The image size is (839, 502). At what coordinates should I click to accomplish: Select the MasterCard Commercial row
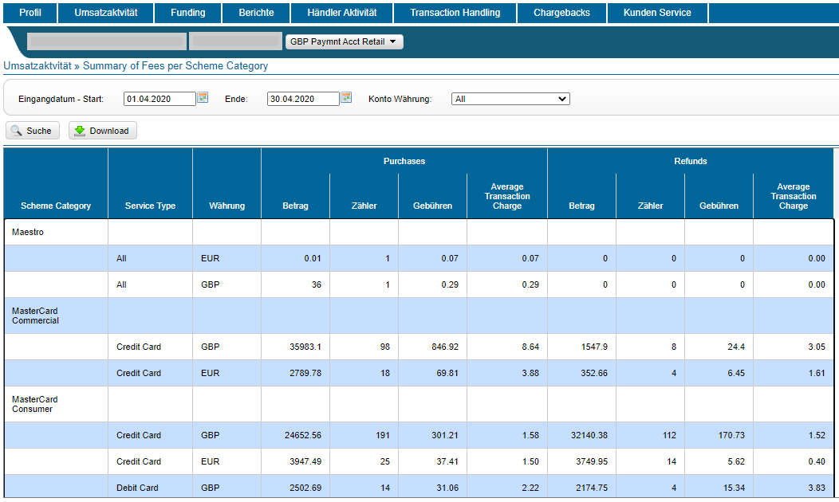pyautogui.click(x=35, y=316)
